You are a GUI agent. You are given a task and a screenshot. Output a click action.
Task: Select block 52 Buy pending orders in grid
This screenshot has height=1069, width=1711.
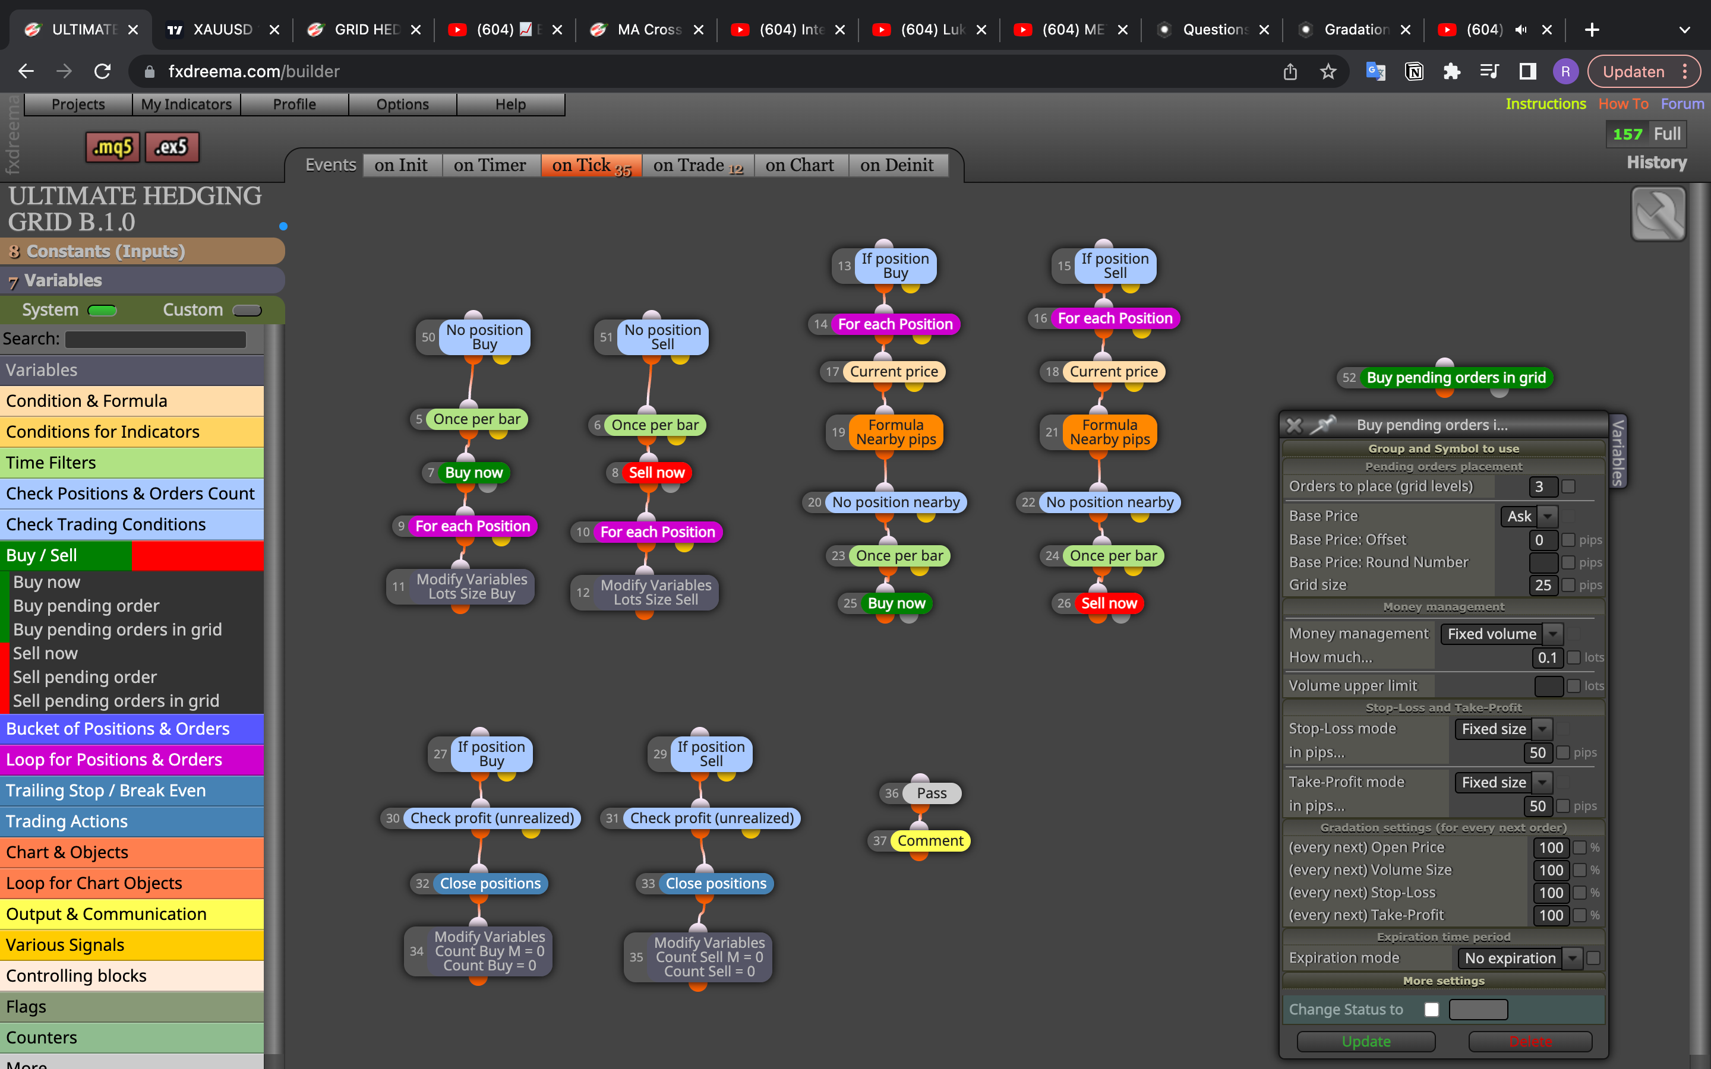click(1456, 378)
